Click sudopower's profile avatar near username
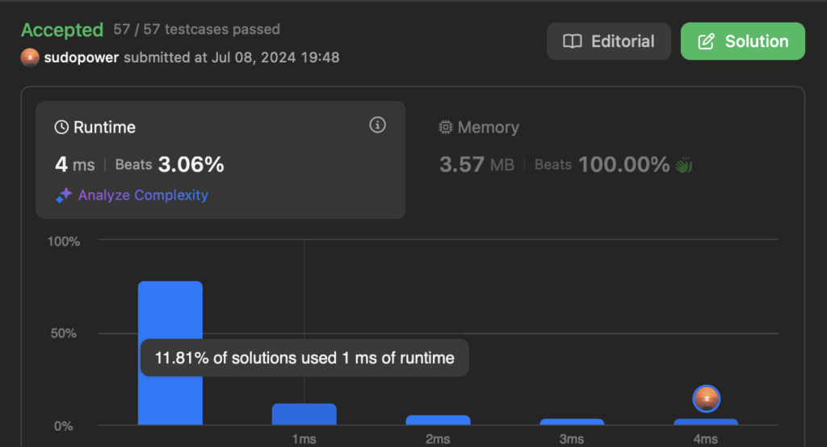This screenshot has height=447, width=827. pyautogui.click(x=30, y=57)
